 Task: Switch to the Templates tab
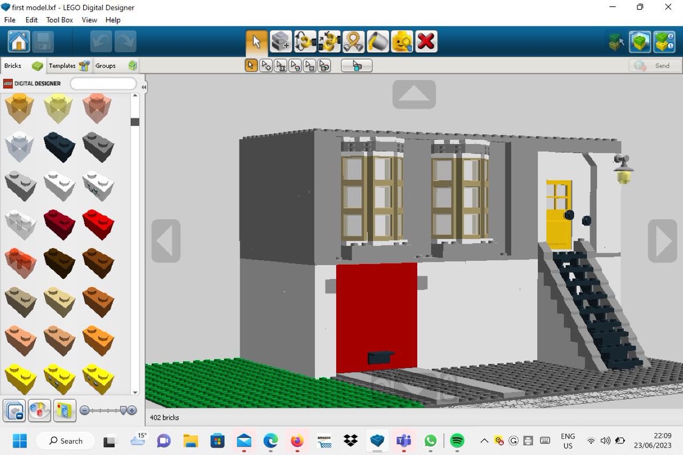point(69,65)
